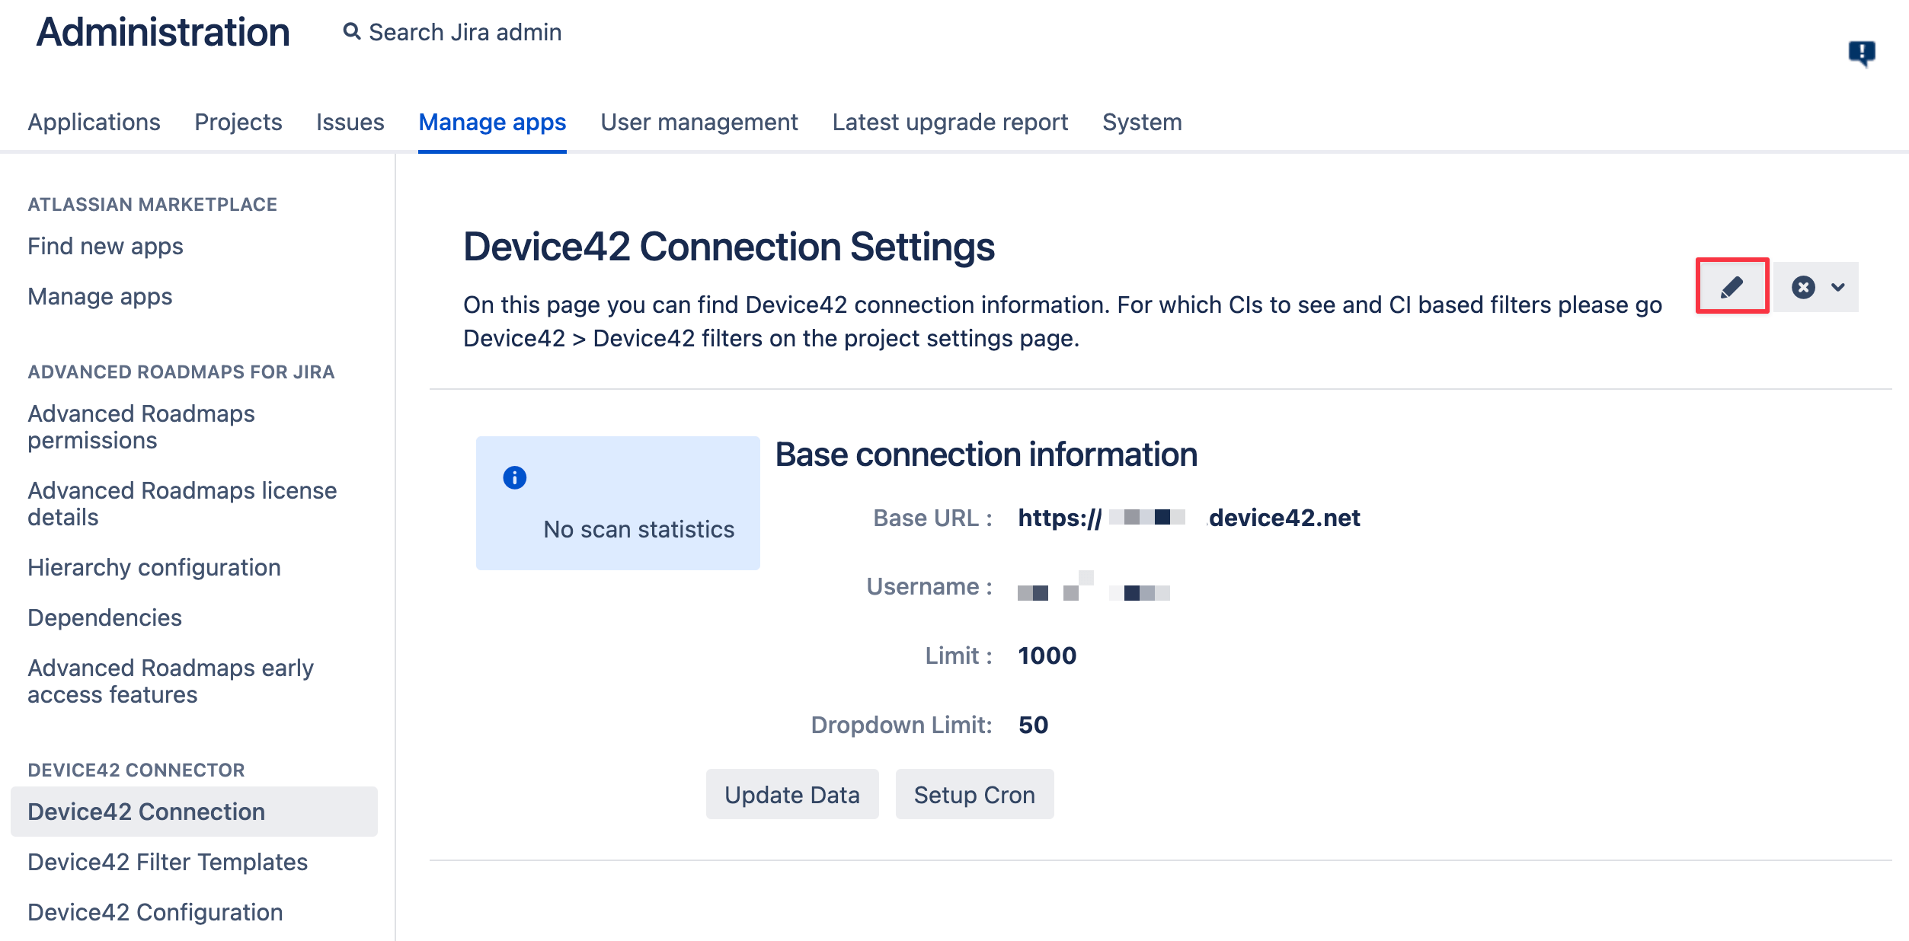Click the search magnifier icon
The image size is (1909, 941).
click(x=351, y=31)
